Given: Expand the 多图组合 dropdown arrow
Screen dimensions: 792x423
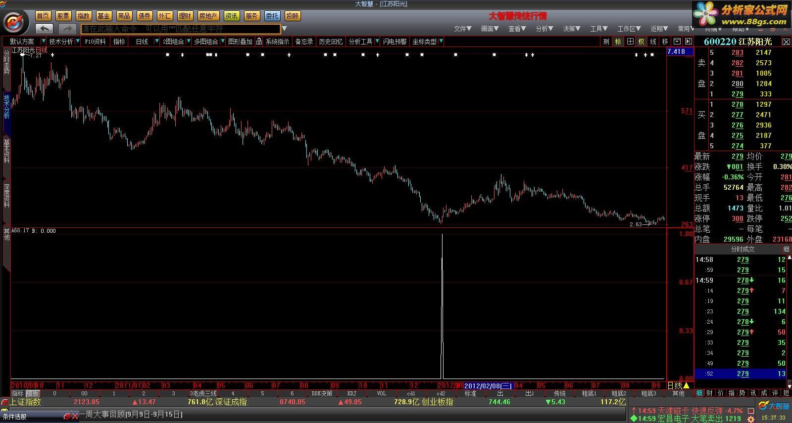Looking at the screenshot, I should pyautogui.click(x=223, y=42).
